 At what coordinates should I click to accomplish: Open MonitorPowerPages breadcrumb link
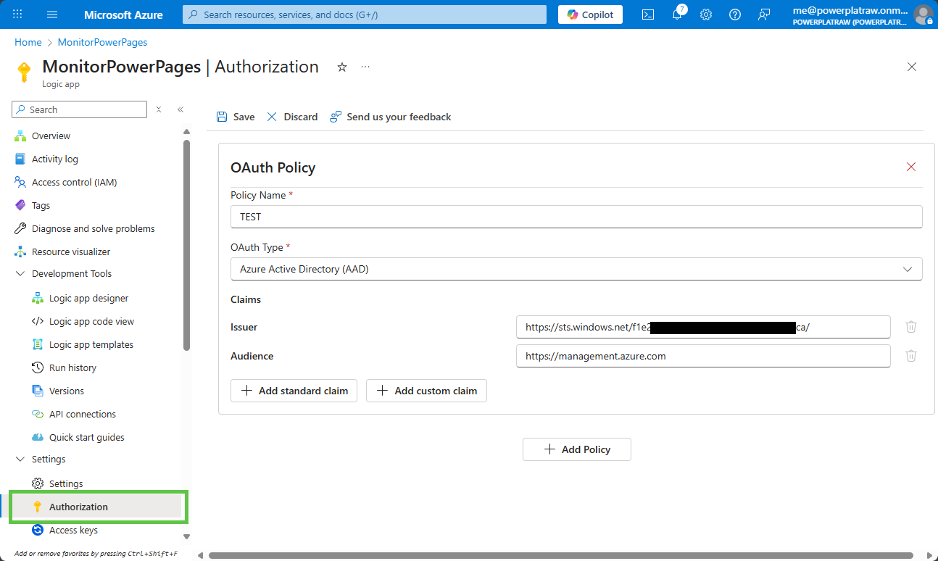pos(102,42)
